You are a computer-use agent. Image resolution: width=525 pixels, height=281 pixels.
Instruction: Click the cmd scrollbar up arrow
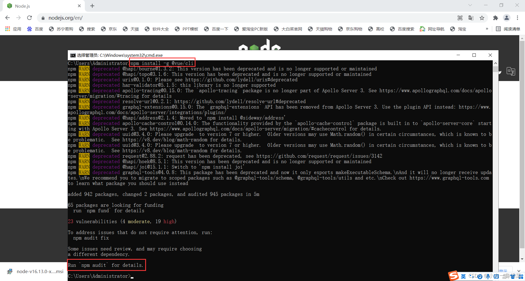[495, 63]
